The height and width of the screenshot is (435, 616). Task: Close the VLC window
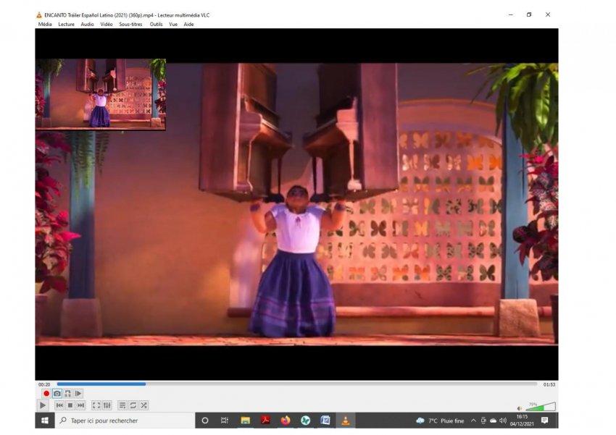(x=548, y=14)
